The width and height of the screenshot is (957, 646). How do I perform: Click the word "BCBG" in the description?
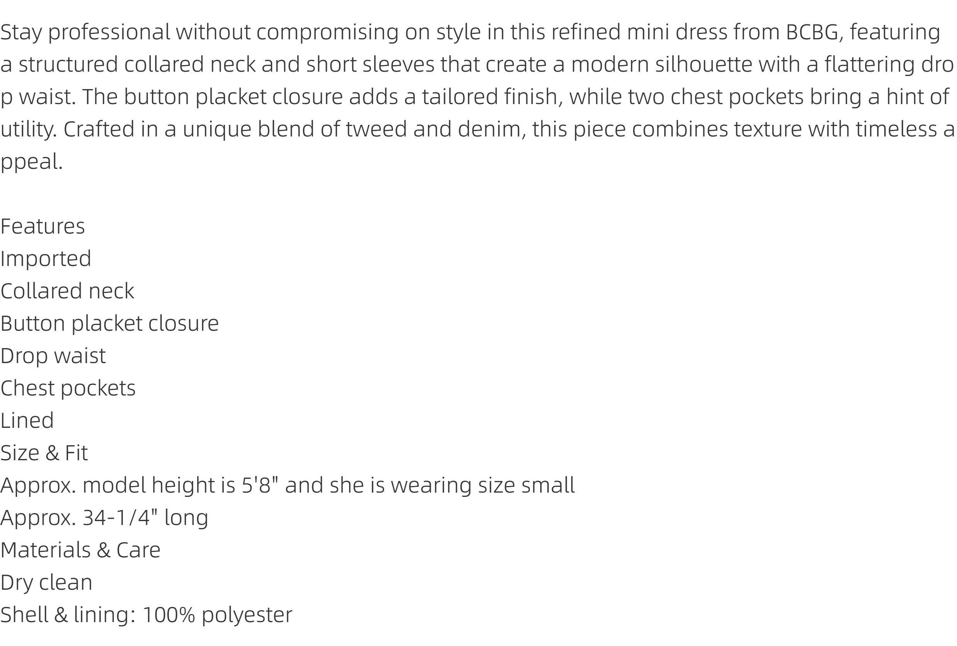click(812, 32)
